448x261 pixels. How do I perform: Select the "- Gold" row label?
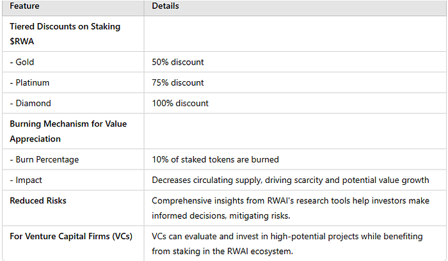tap(23, 62)
